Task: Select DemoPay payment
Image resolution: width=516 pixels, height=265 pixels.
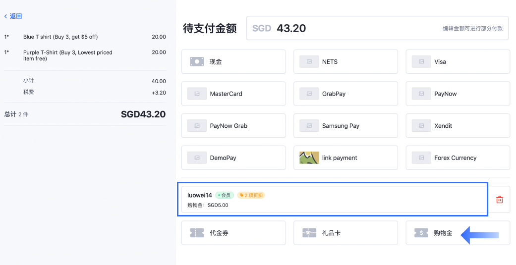Action: pos(233,158)
